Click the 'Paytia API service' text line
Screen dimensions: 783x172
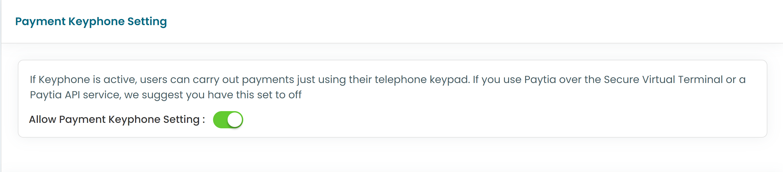pyautogui.click(x=166, y=95)
